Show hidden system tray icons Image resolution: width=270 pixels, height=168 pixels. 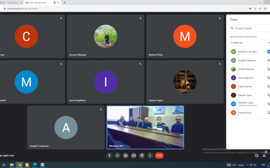click(x=247, y=165)
